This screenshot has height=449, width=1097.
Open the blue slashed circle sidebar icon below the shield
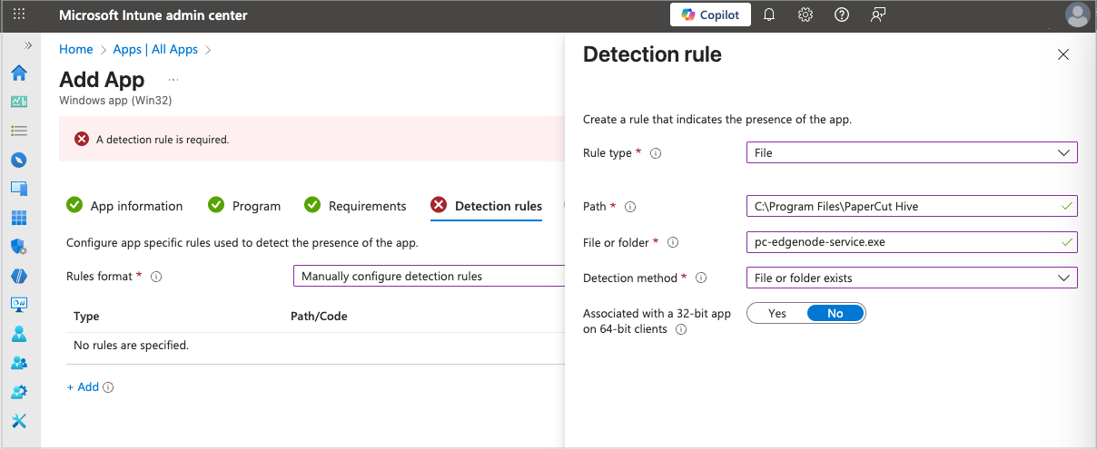point(19,276)
